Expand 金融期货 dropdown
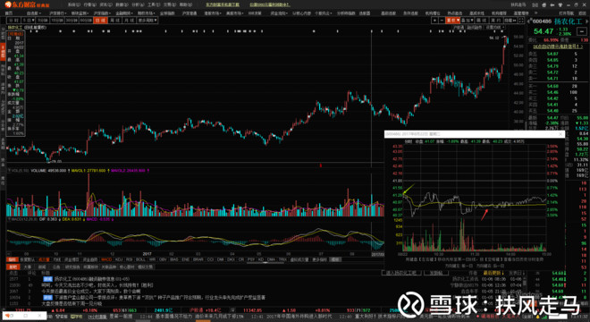This screenshot has width=590, height=322. [x=124, y=13]
